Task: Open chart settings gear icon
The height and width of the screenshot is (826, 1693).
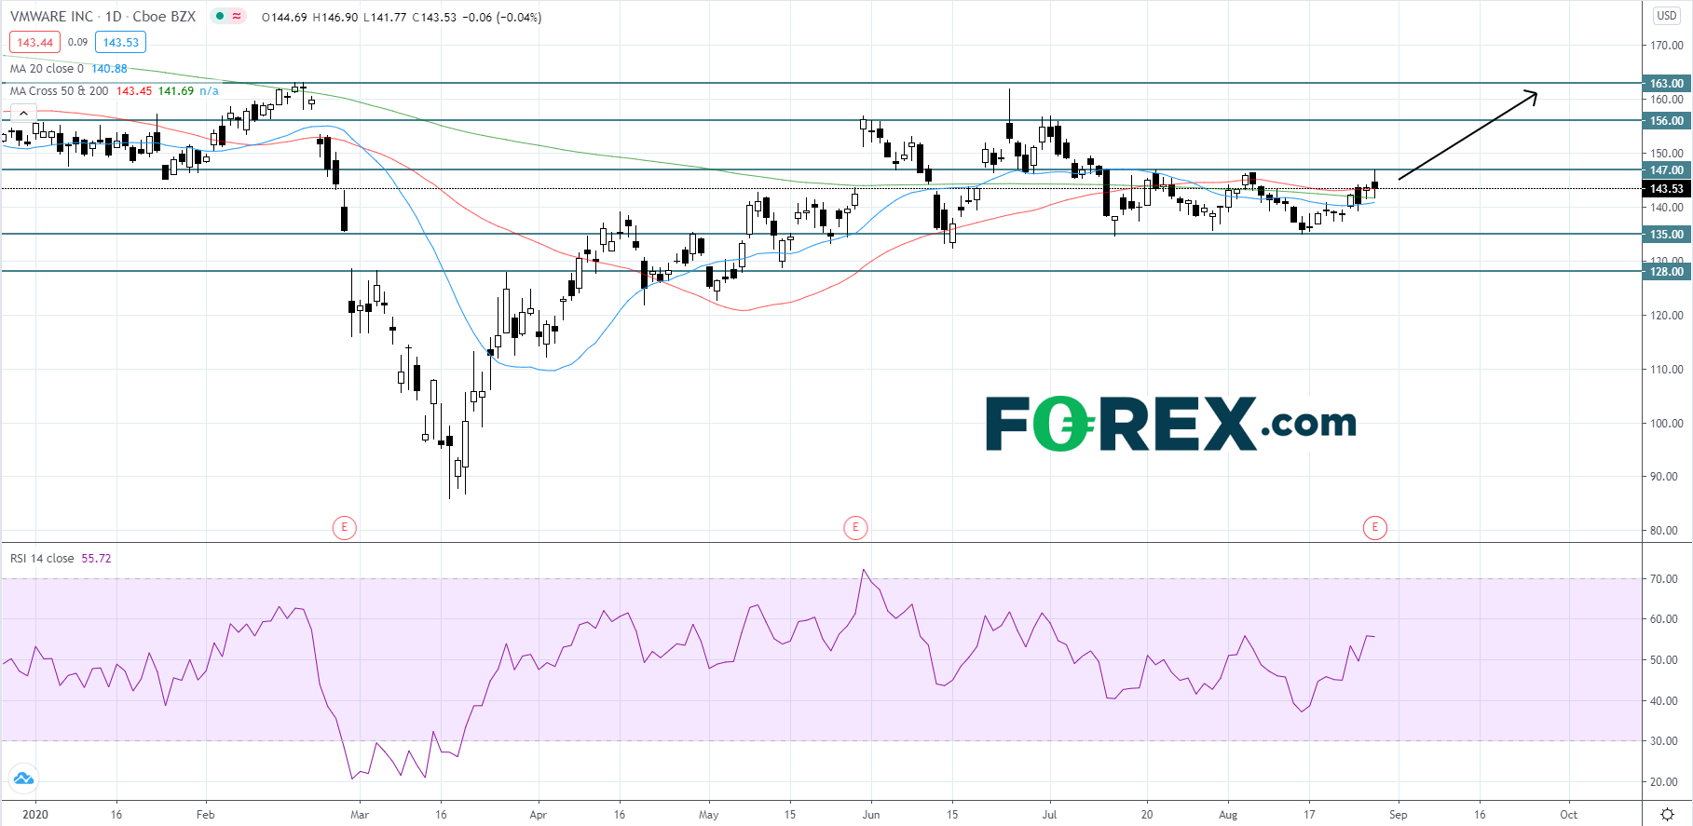Action: pos(1668,814)
